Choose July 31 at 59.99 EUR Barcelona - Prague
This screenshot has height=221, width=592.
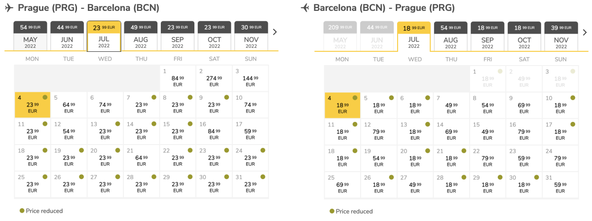click(x=560, y=185)
